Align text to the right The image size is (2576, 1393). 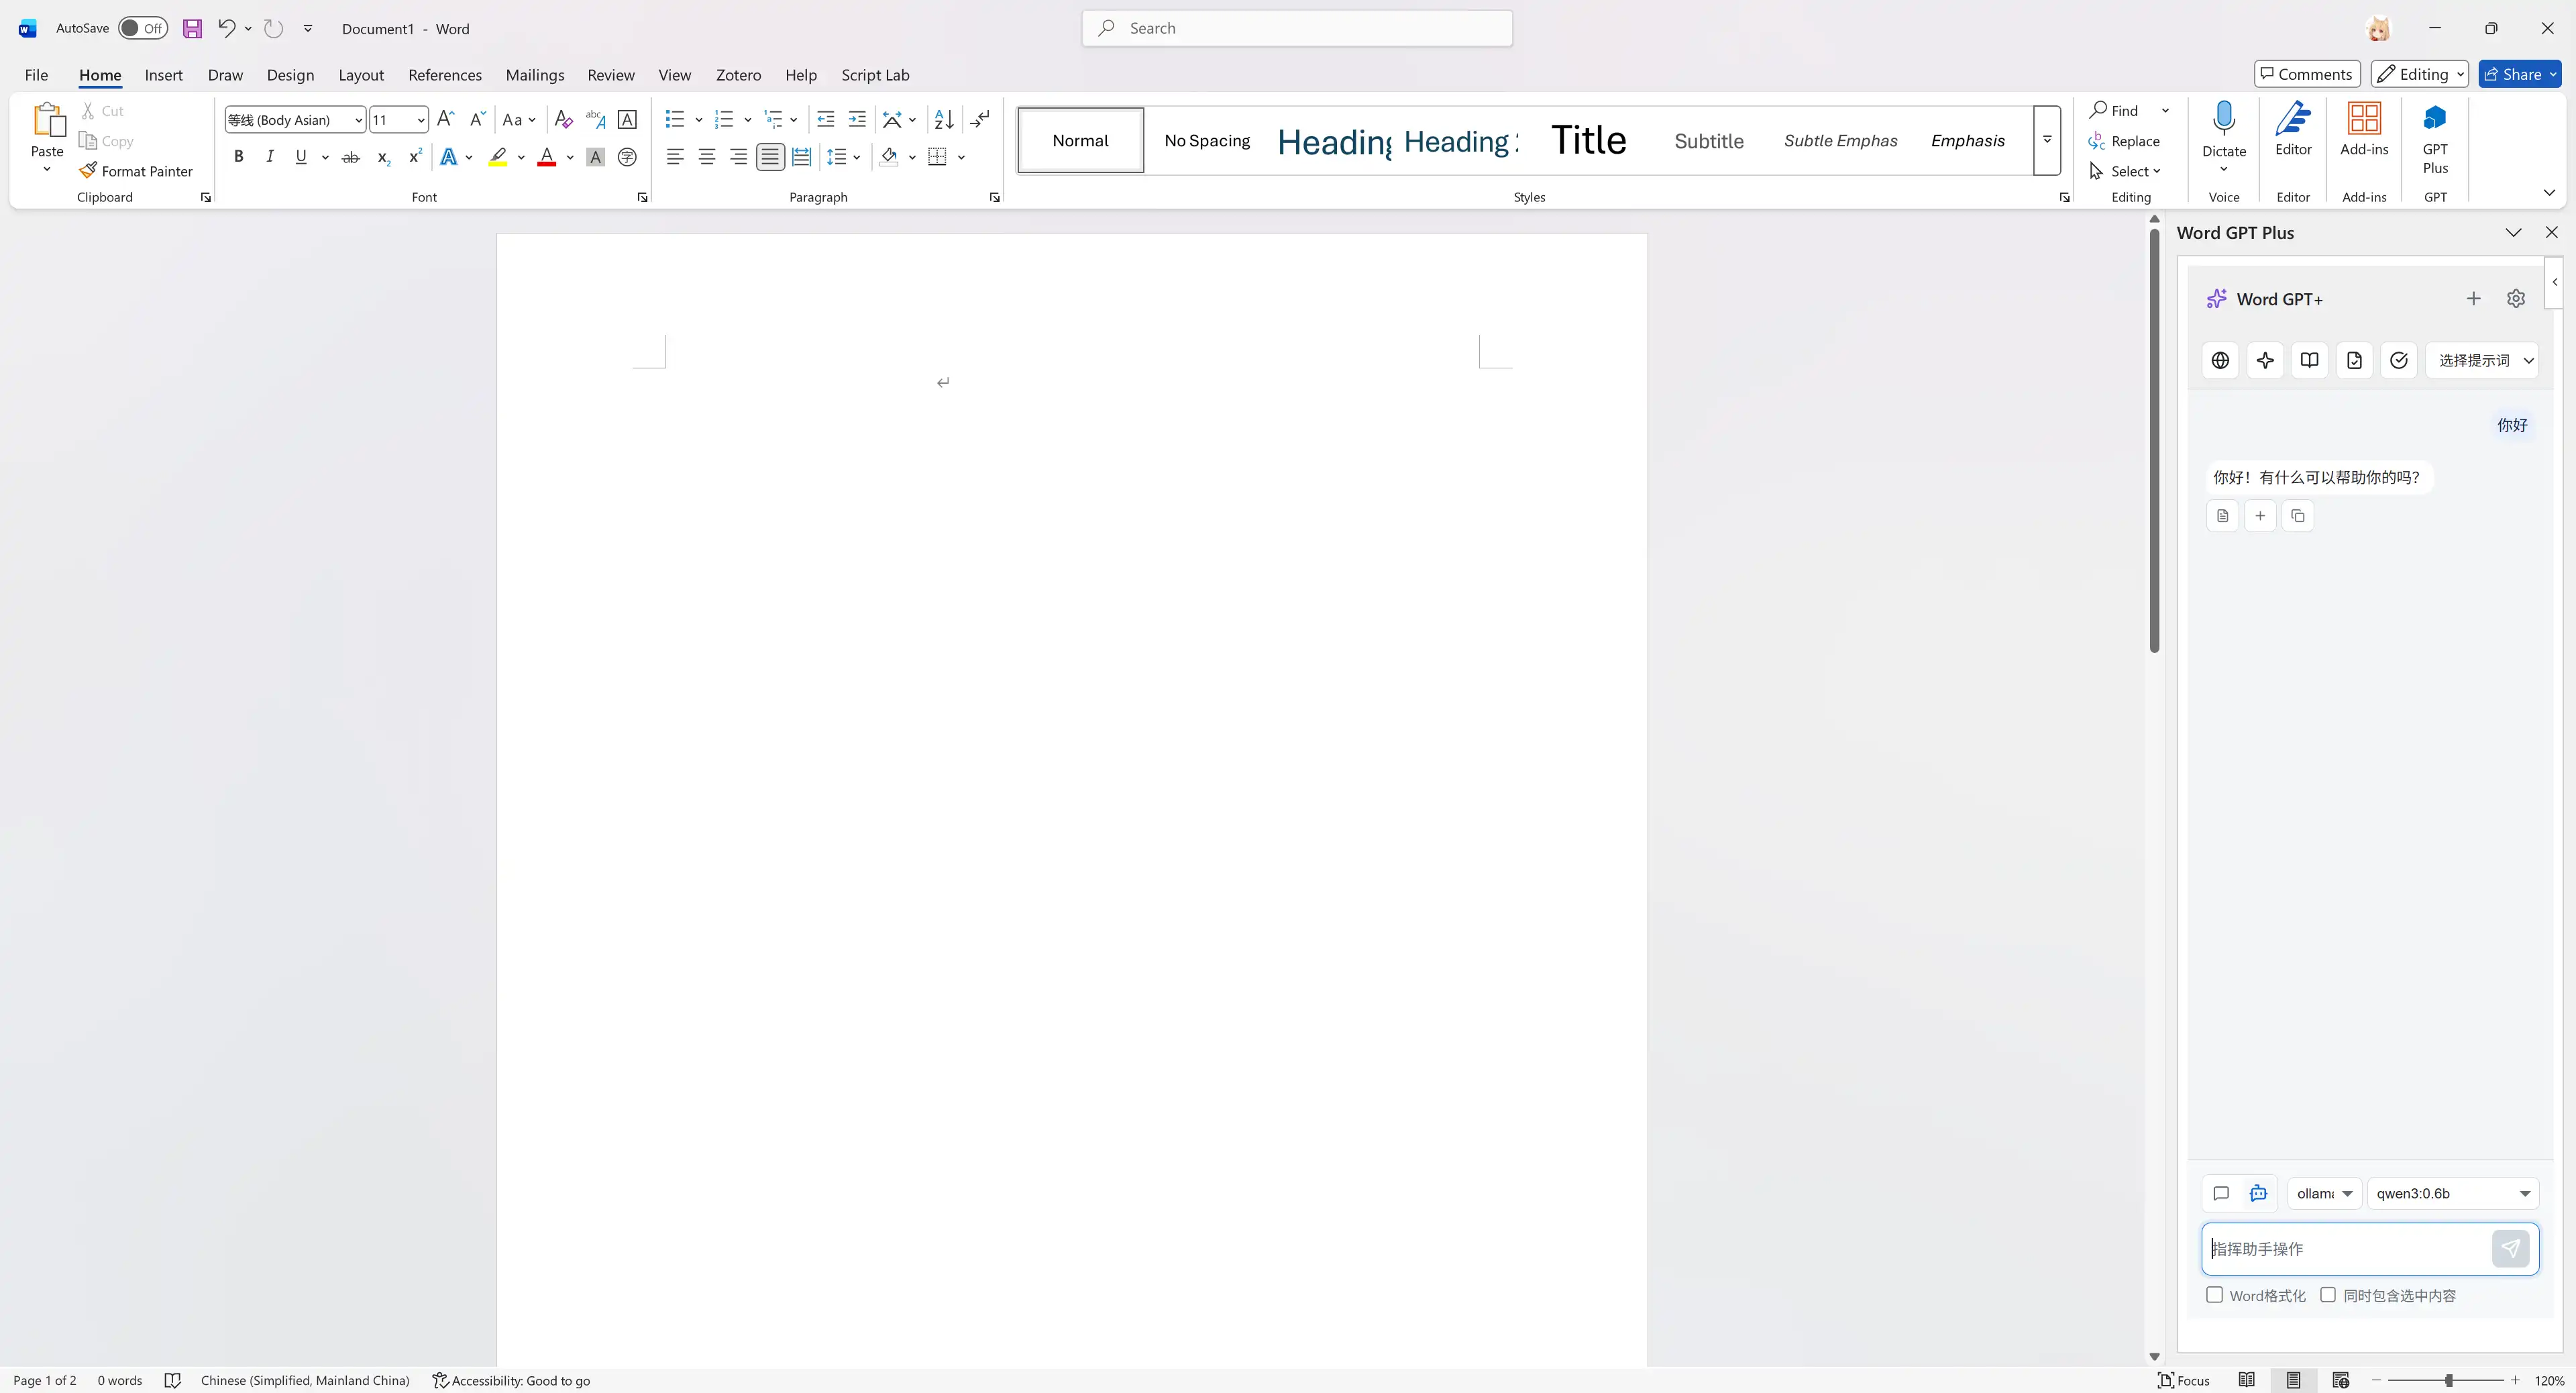[x=738, y=157]
